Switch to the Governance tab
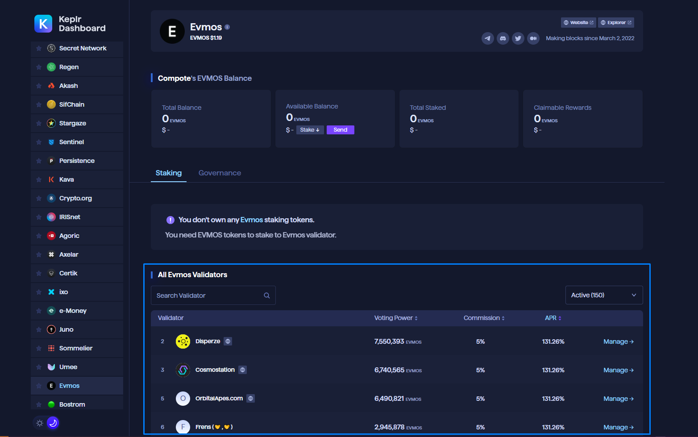 (x=220, y=173)
